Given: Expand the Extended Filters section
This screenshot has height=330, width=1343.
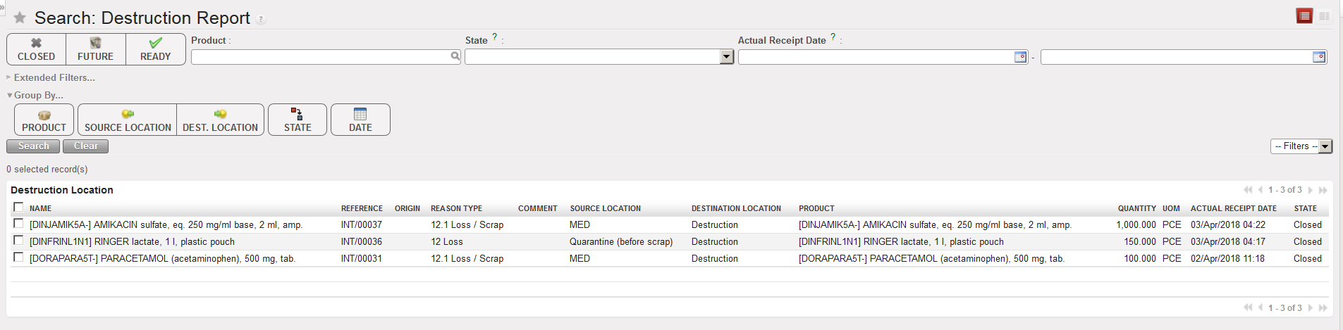Looking at the screenshot, I should point(54,78).
